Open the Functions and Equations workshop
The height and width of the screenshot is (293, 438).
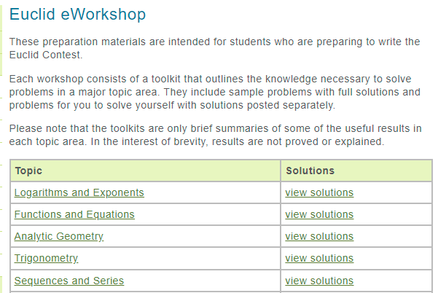pyautogui.click(x=74, y=214)
